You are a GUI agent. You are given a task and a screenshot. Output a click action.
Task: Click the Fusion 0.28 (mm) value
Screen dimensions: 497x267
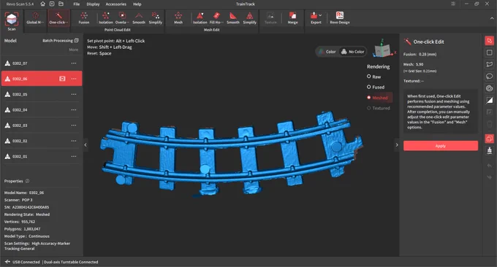pos(428,54)
